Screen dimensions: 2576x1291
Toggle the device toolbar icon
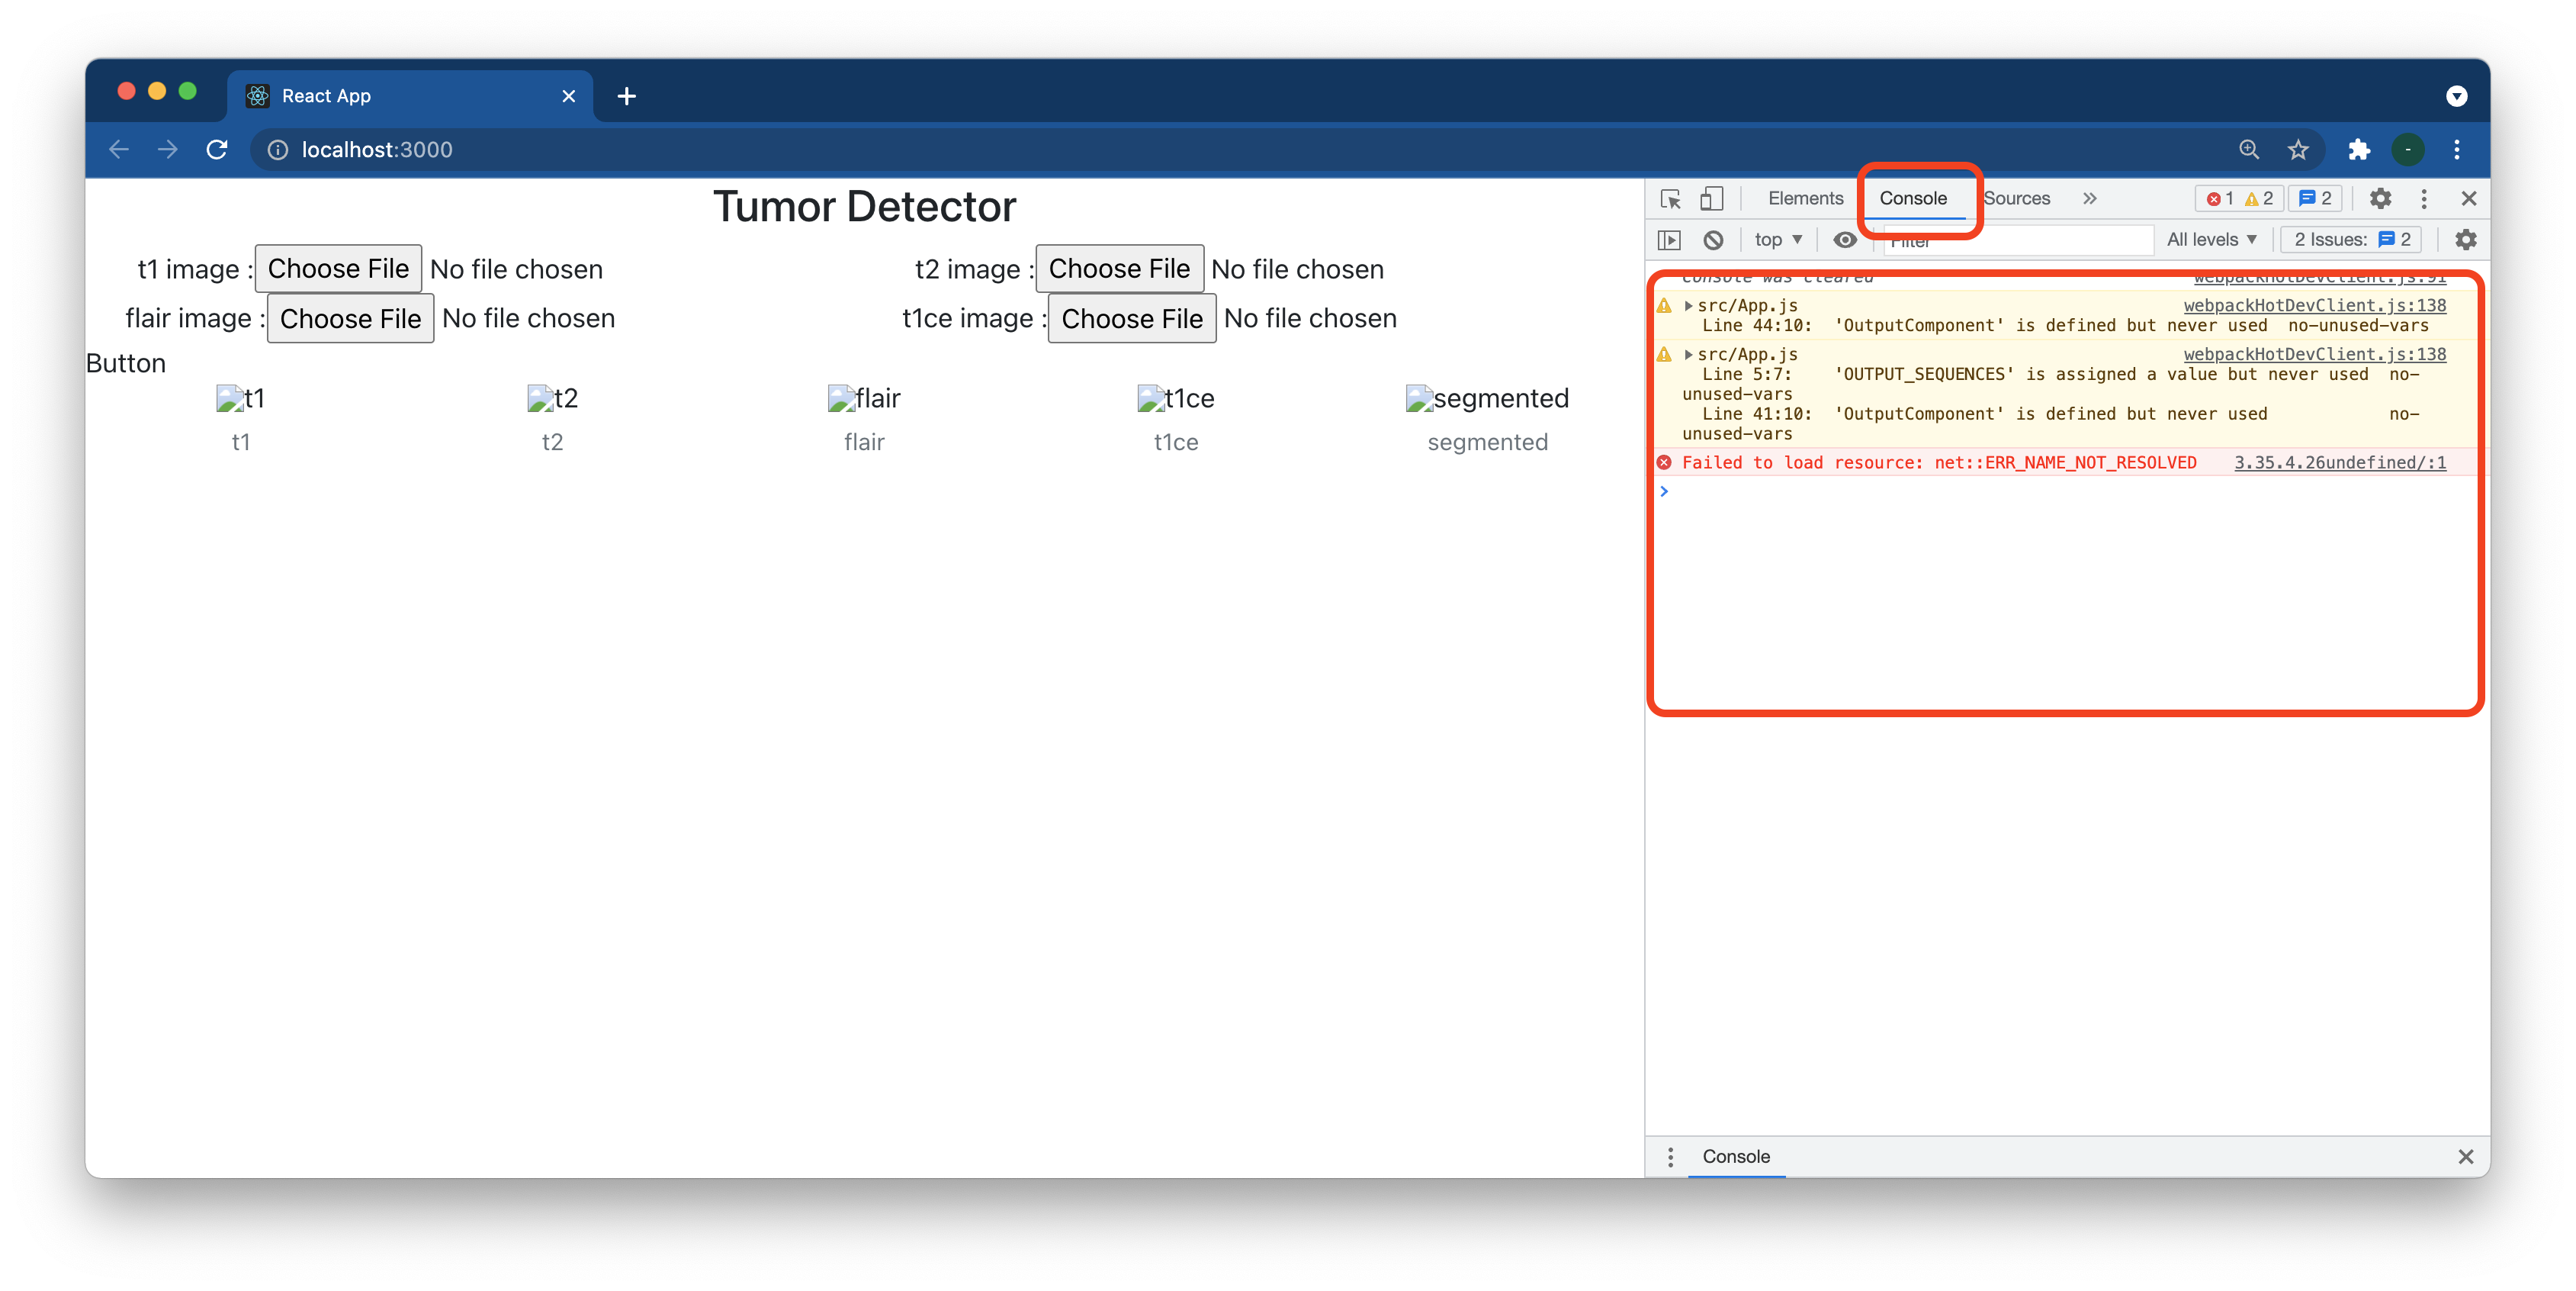[x=1711, y=199]
